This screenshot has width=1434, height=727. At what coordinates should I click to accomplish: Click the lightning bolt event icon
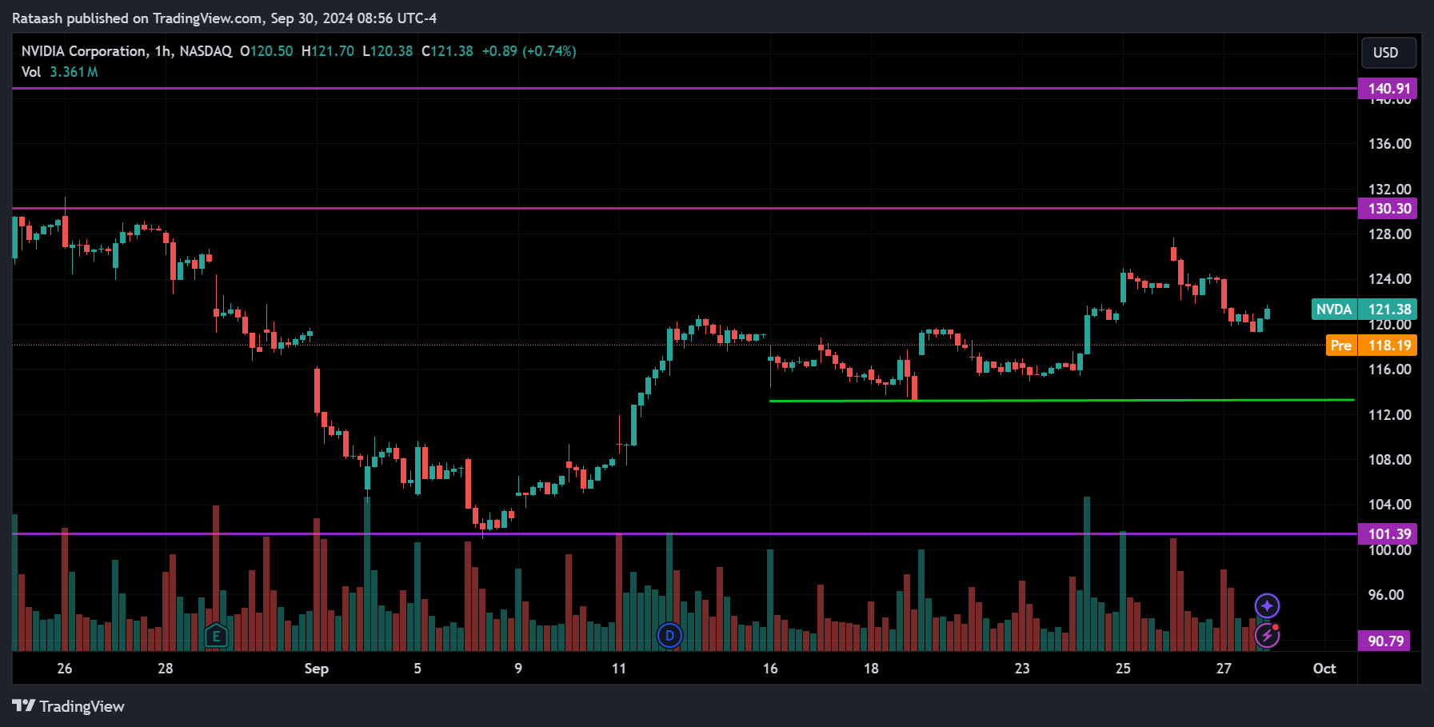[x=1267, y=635]
